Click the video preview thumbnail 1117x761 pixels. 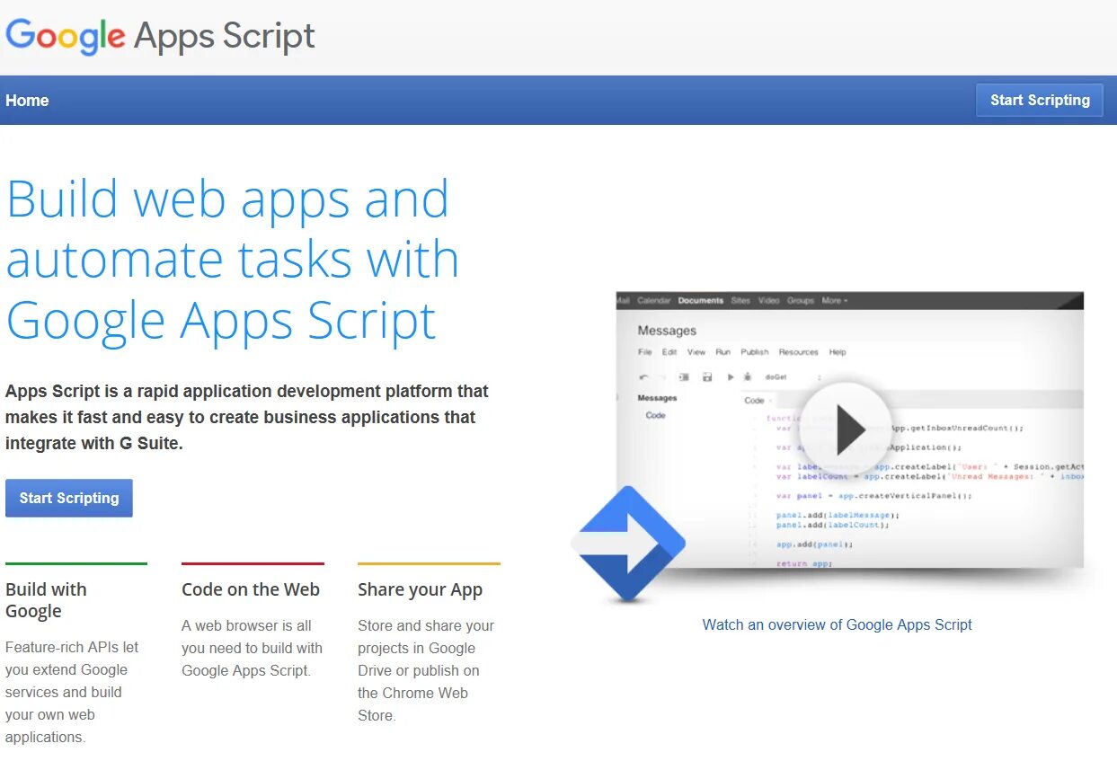pyautogui.click(x=849, y=429)
